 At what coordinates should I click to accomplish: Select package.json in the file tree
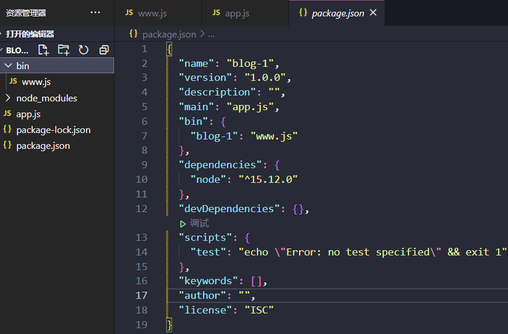[43, 145]
